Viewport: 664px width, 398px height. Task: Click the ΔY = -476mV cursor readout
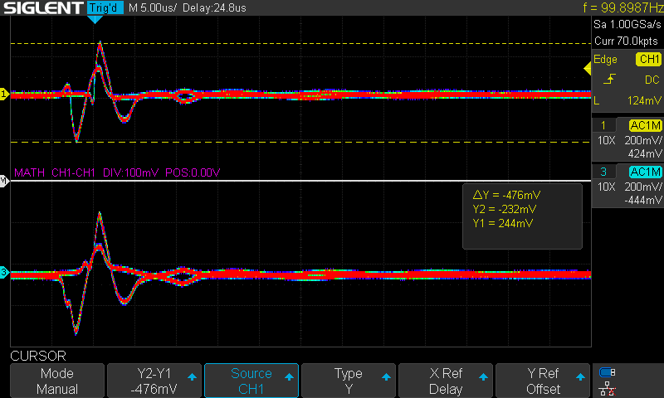tap(506, 195)
